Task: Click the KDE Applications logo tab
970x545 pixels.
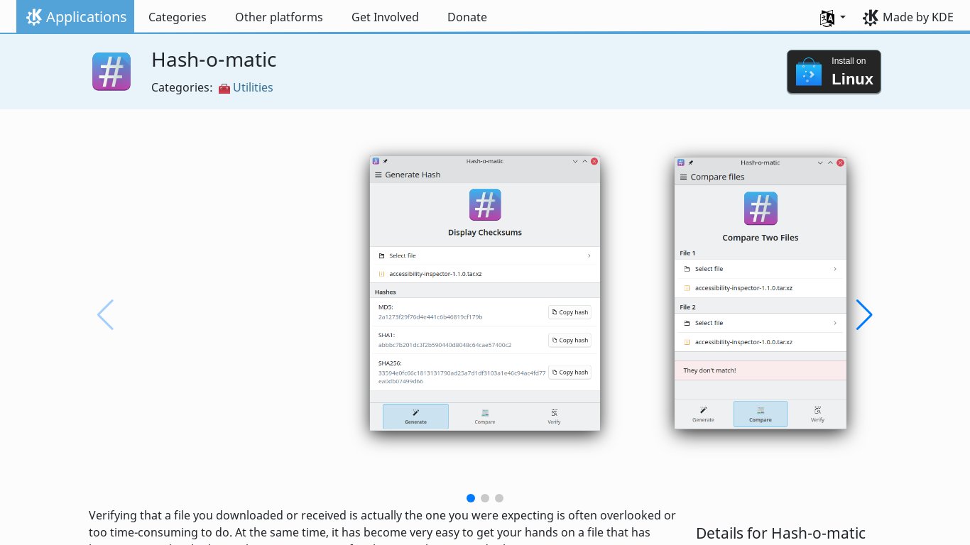Action: (75, 16)
